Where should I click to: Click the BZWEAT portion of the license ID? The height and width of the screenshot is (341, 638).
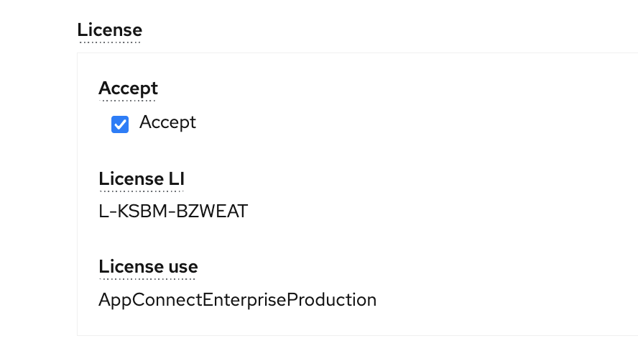coord(212,212)
